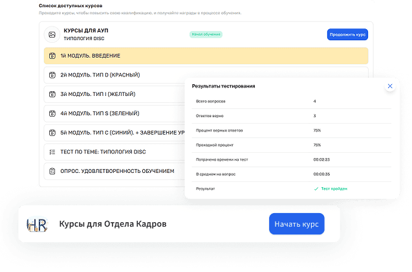The image size is (412, 272).
Task: Click the Ответов верно row label
Action: [x=210, y=116]
